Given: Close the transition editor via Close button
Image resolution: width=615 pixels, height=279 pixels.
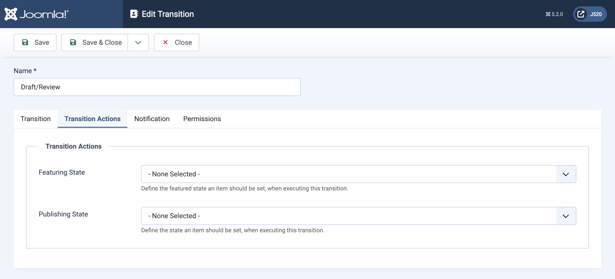Looking at the screenshot, I should click(176, 42).
